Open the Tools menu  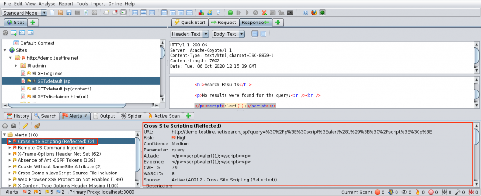coord(82,4)
